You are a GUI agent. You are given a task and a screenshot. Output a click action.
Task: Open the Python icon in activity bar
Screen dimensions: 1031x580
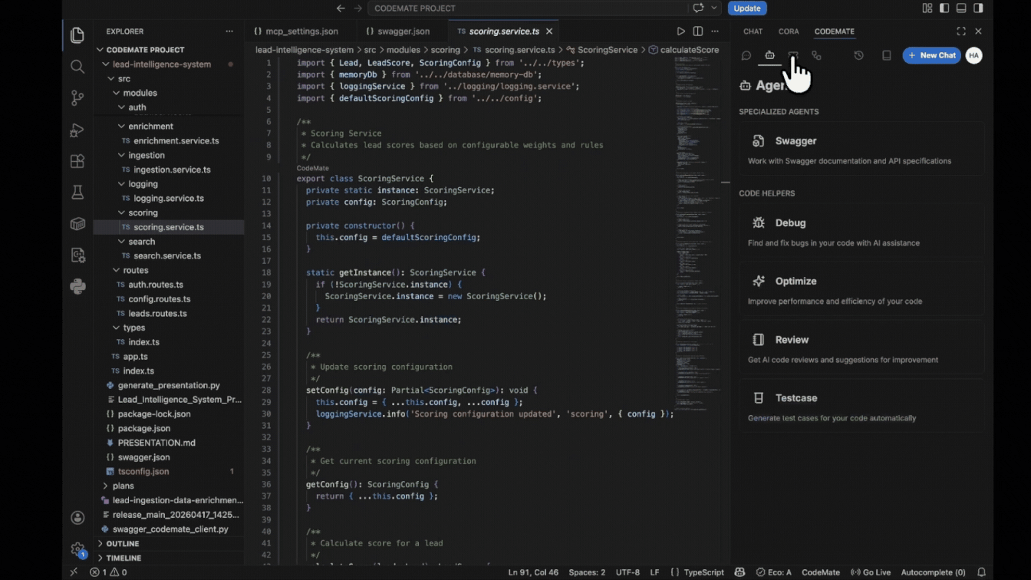coord(77,287)
